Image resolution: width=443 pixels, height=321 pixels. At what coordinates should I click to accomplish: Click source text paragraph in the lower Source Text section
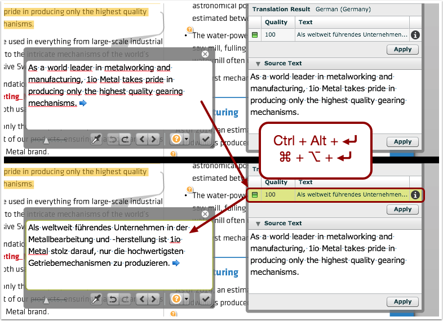(x=327, y=254)
